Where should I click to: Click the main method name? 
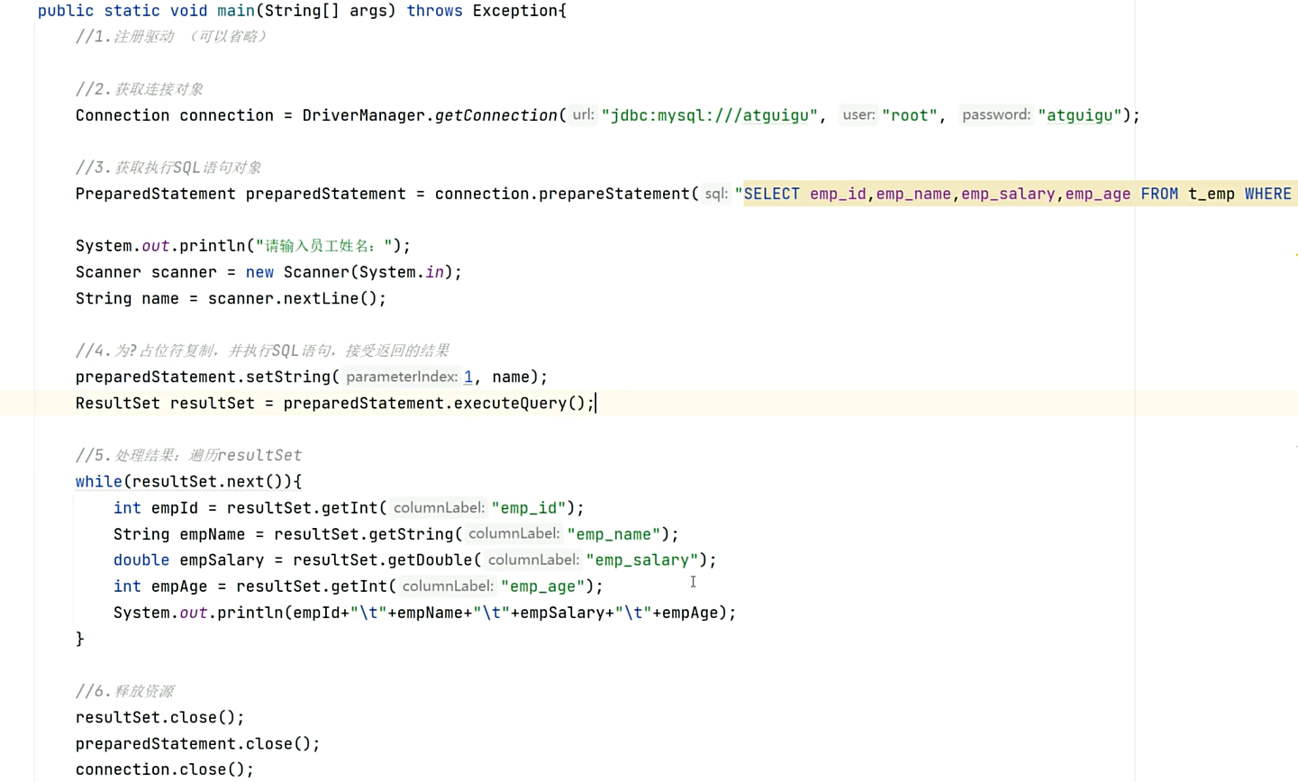pyautogui.click(x=235, y=11)
